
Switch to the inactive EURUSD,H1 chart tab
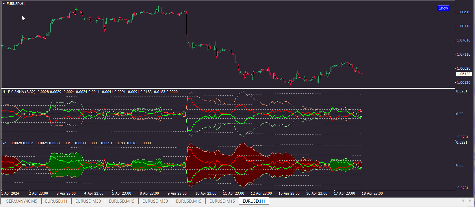tap(56, 201)
